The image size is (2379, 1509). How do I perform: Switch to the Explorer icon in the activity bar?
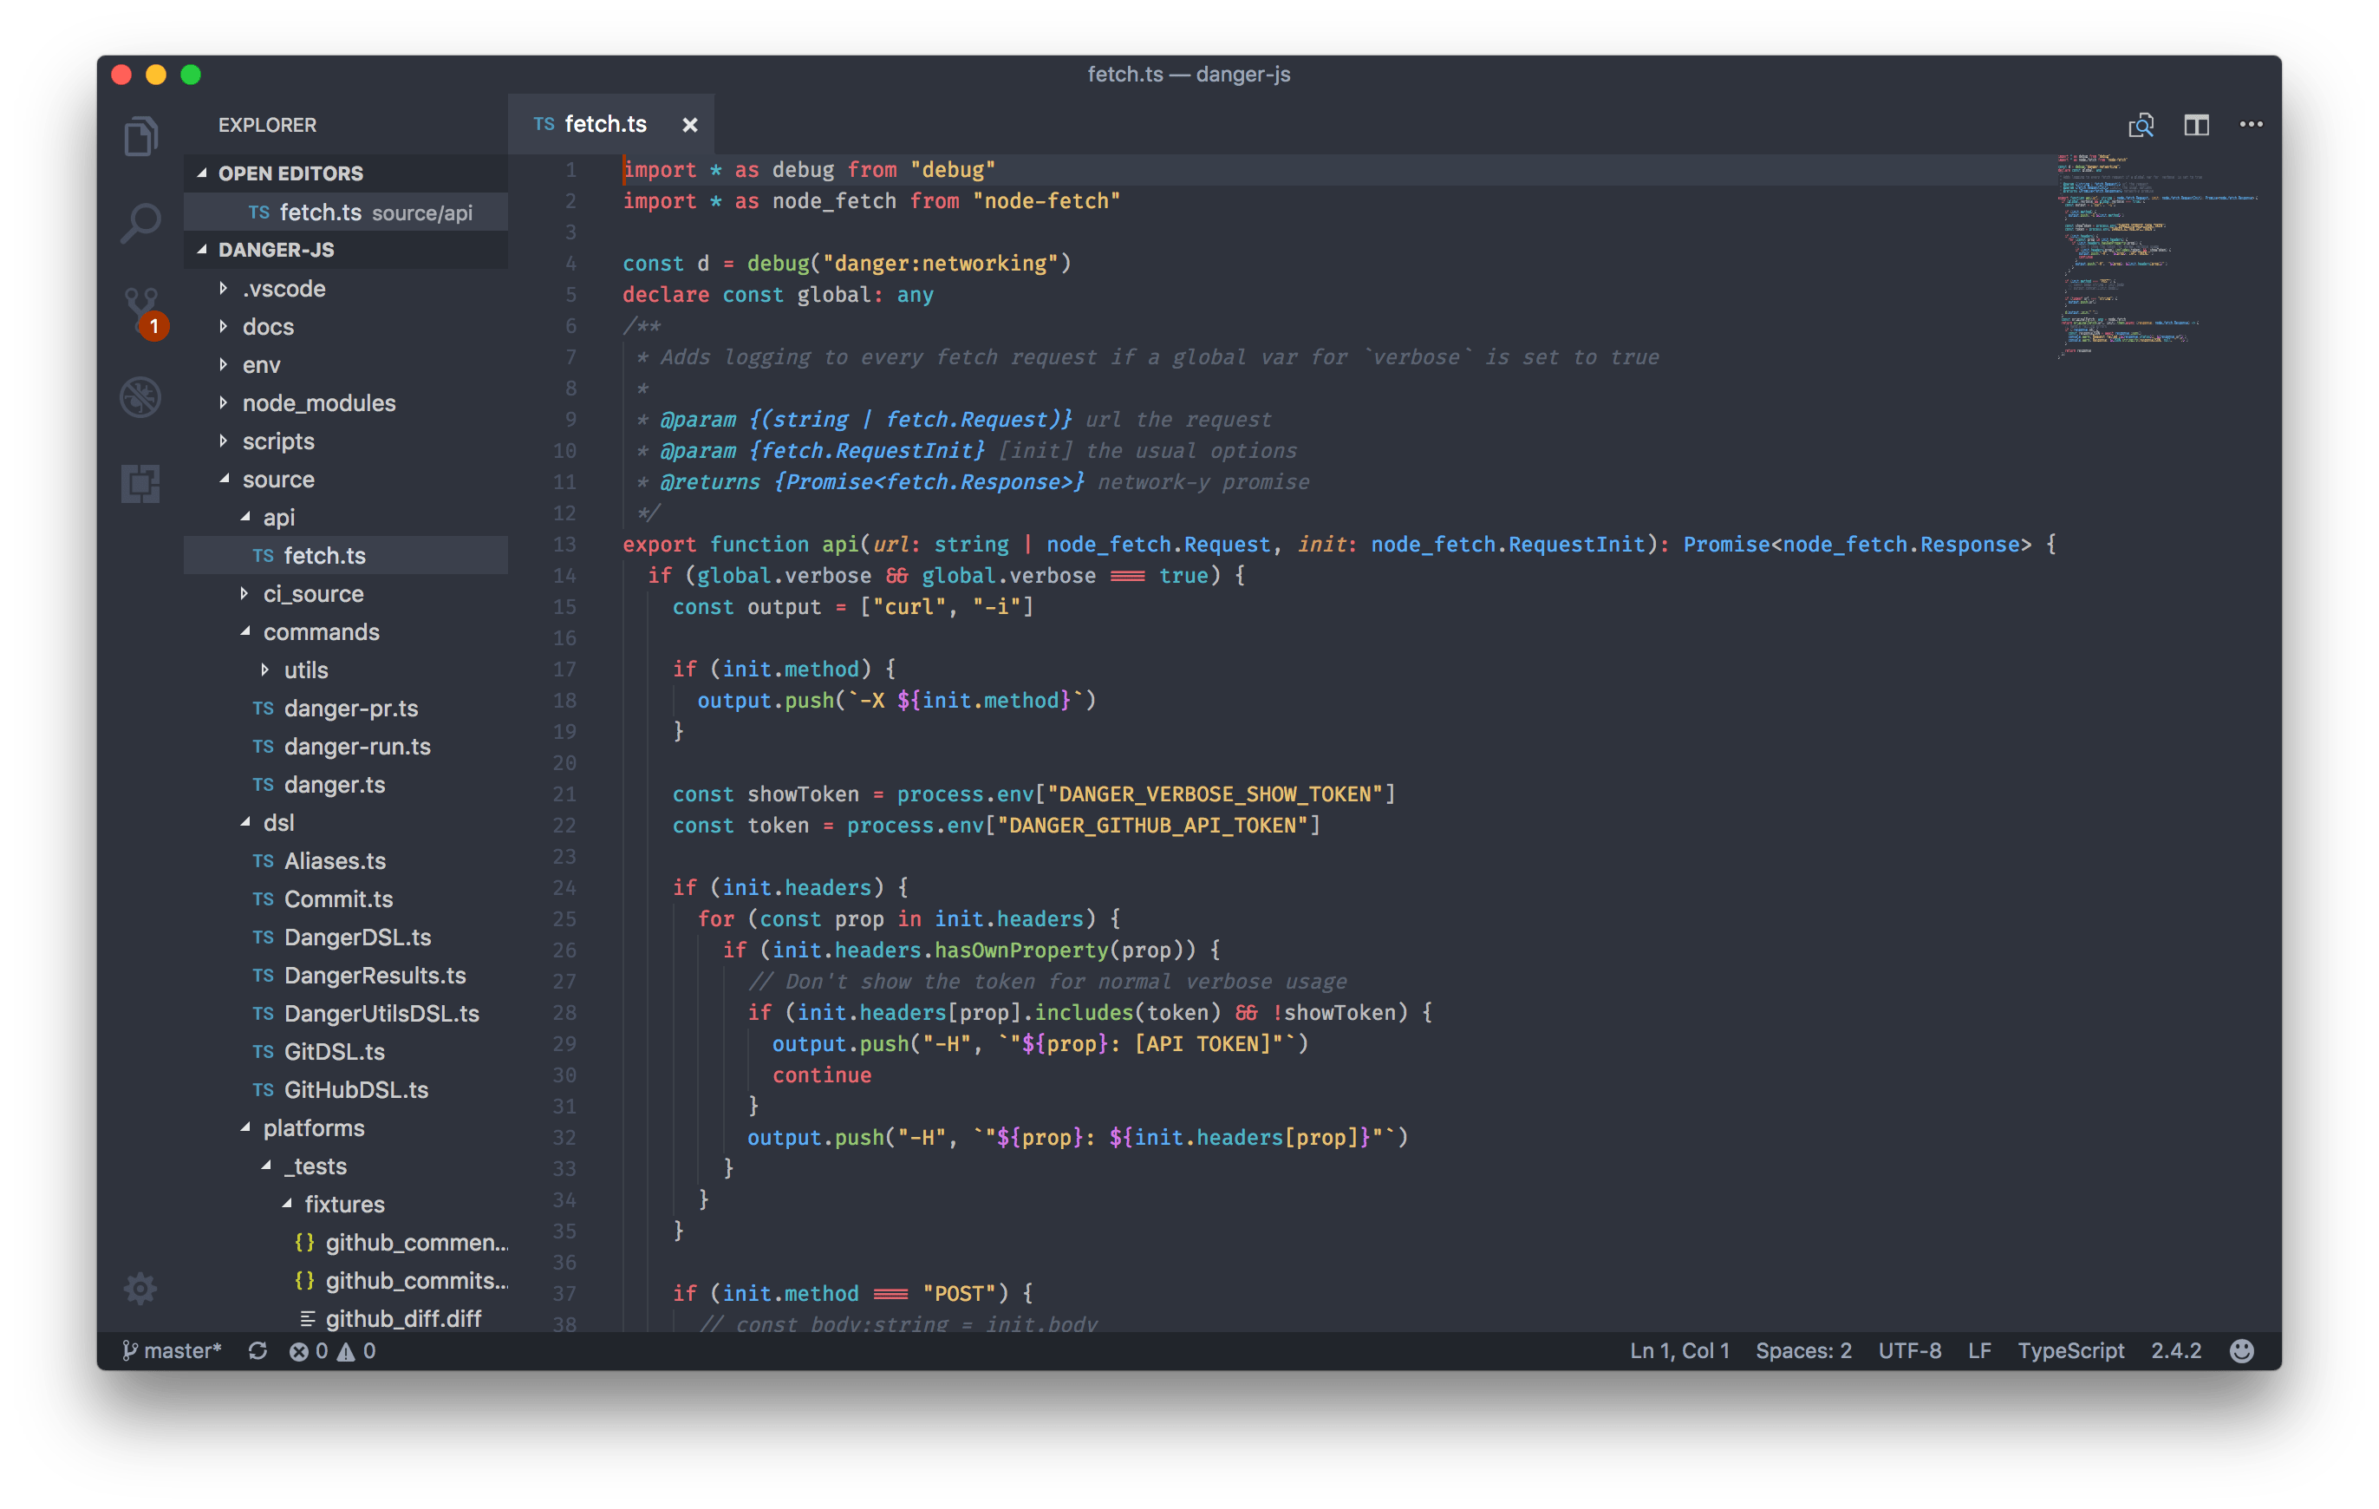(x=140, y=136)
